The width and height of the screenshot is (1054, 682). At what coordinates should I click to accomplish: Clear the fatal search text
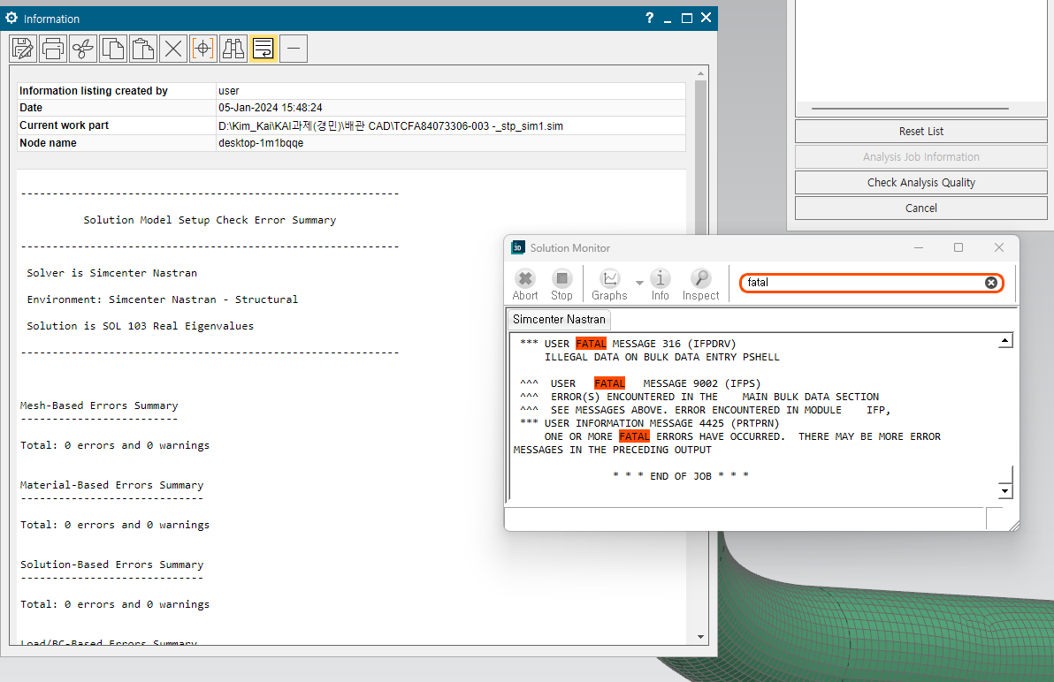tap(991, 283)
